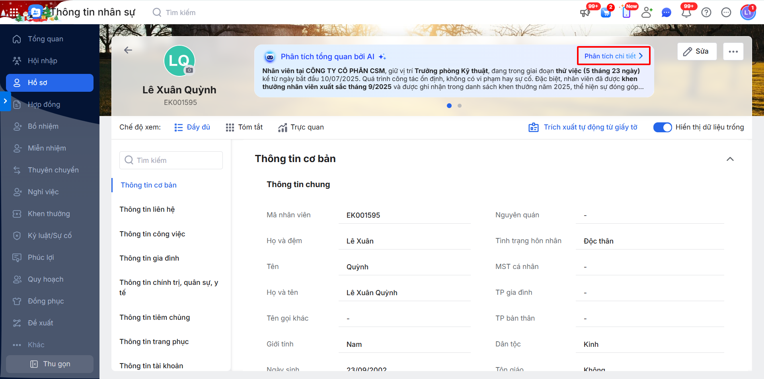Open Phúc lợi in sidebar
Screen dimensions: 764x379
[50, 257]
